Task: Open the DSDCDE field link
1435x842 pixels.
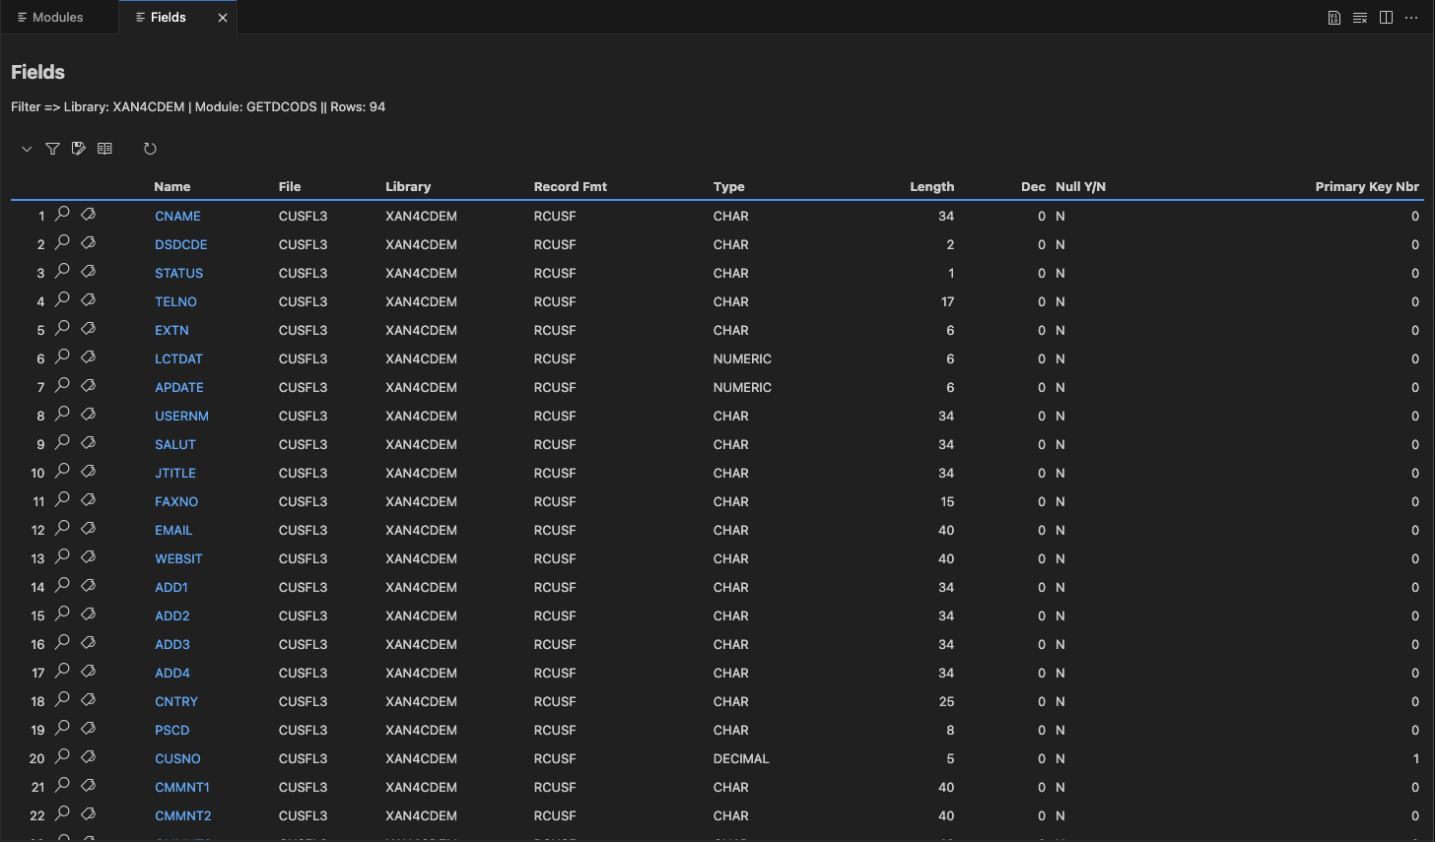Action: tap(180, 244)
